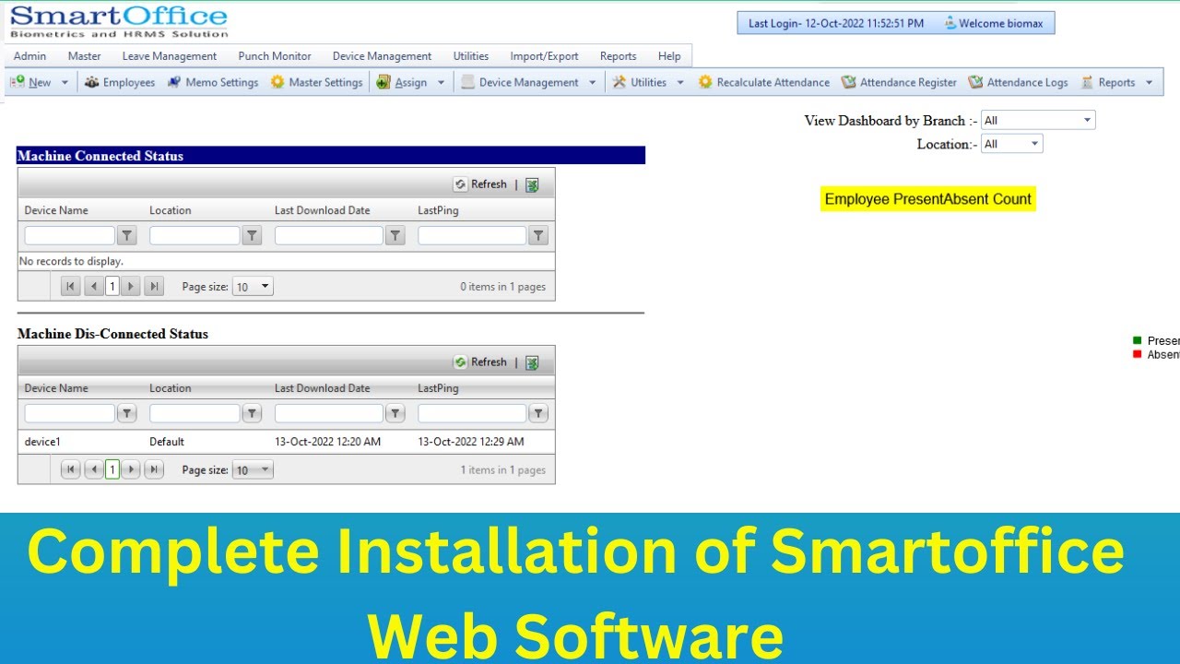
Task: Open the Help menu
Action: (669, 56)
